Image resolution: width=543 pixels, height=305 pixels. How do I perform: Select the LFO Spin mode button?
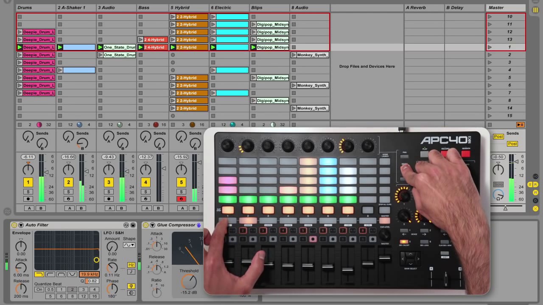(131, 293)
